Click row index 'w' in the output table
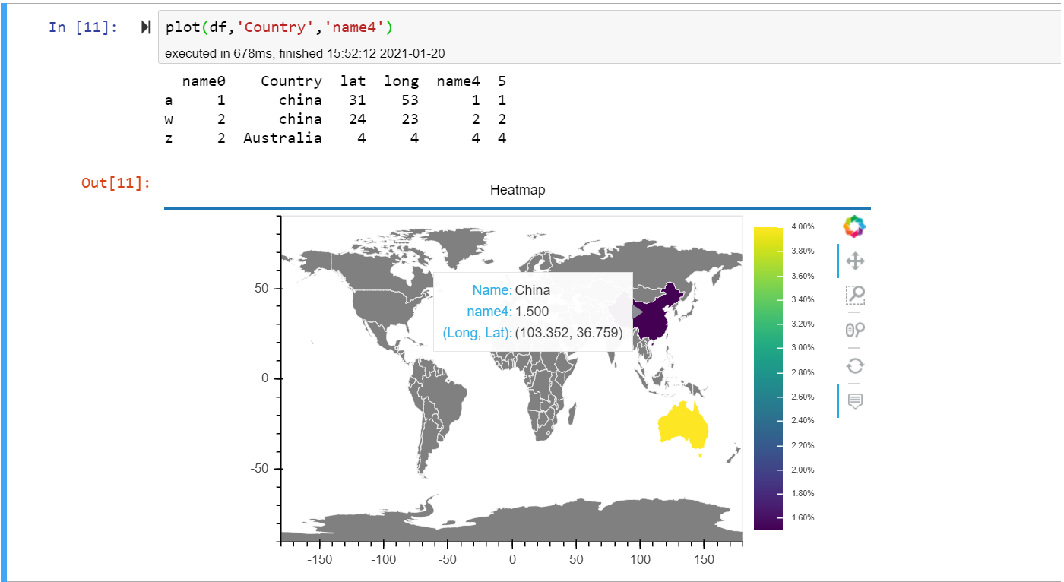The image size is (1064, 582). (168, 119)
